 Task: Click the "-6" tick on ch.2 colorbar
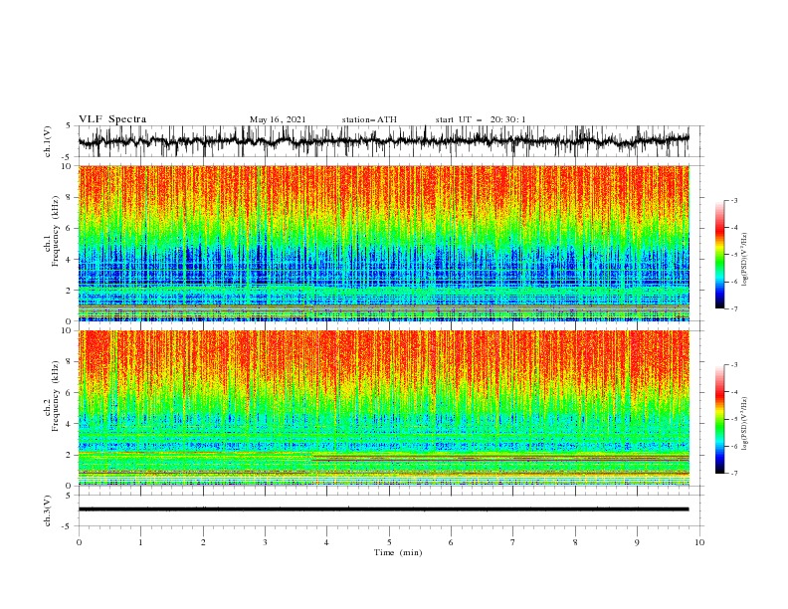734,446
